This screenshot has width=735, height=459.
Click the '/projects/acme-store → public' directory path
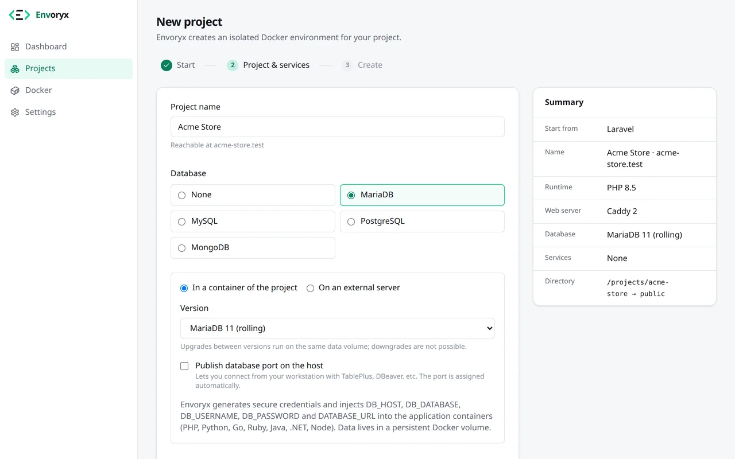coord(638,287)
